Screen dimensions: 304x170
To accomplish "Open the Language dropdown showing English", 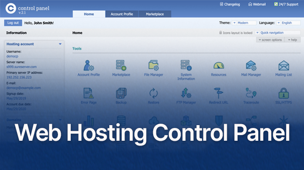I will click(288, 23).
